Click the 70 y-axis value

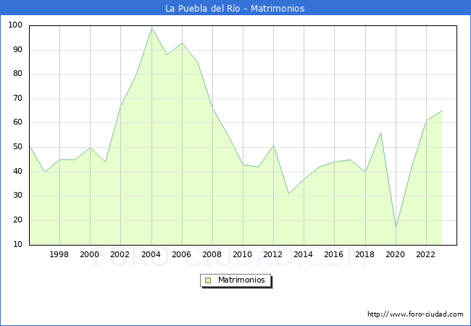click(x=17, y=98)
